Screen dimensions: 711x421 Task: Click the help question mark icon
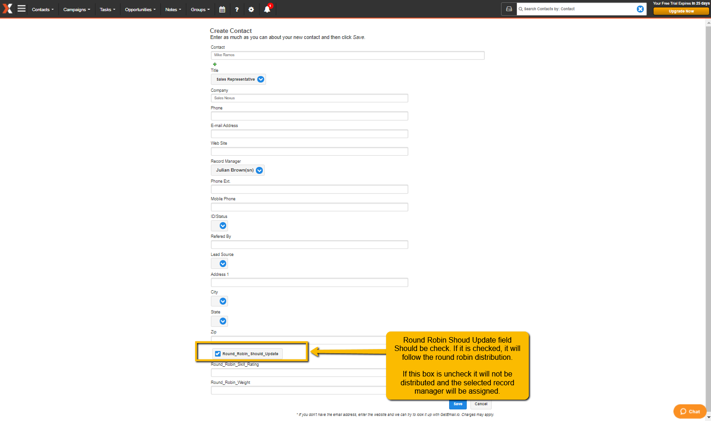tap(237, 9)
